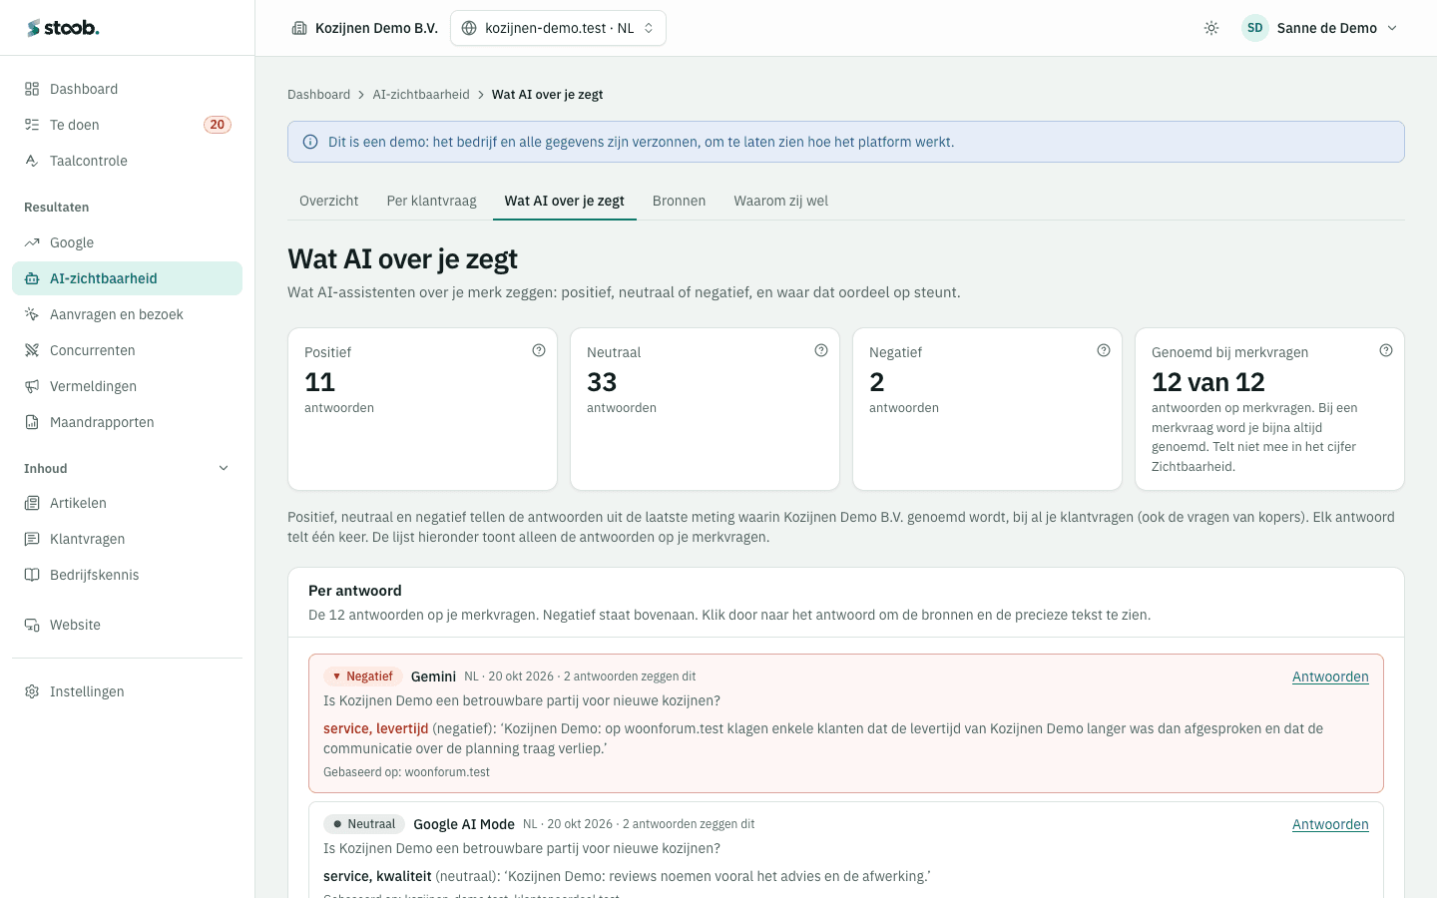This screenshot has width=1437, height=898.
Task: Show help for Positief card
Action: [539, 350]
